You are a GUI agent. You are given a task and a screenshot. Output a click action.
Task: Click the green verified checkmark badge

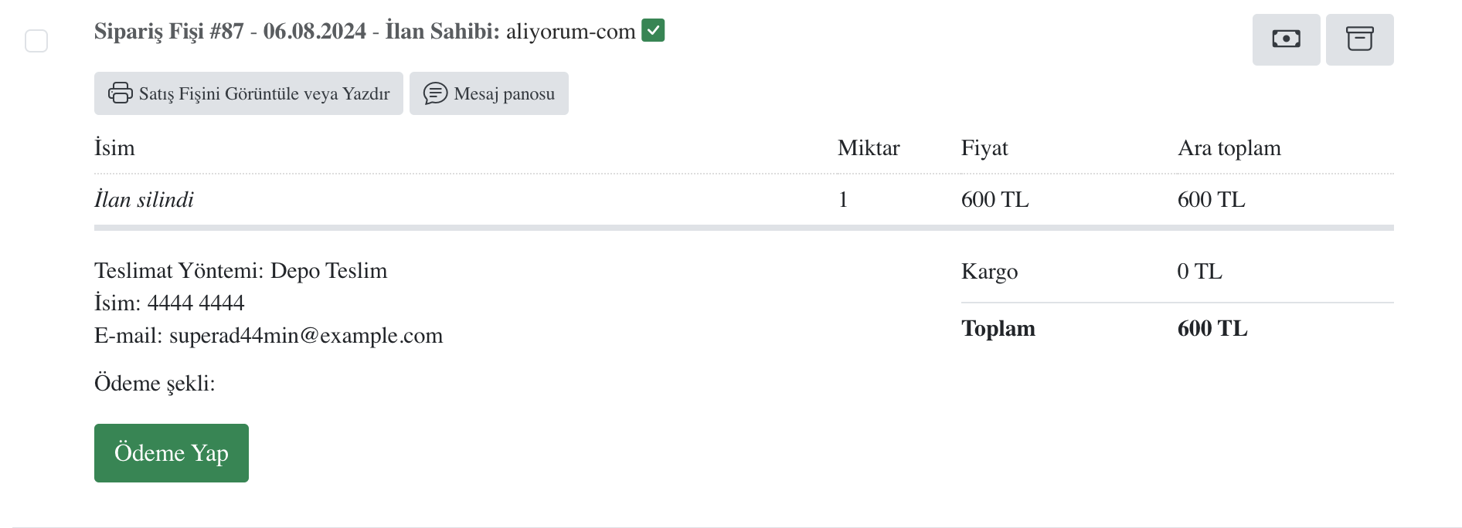pyautogui.click(x=653, y=31)
